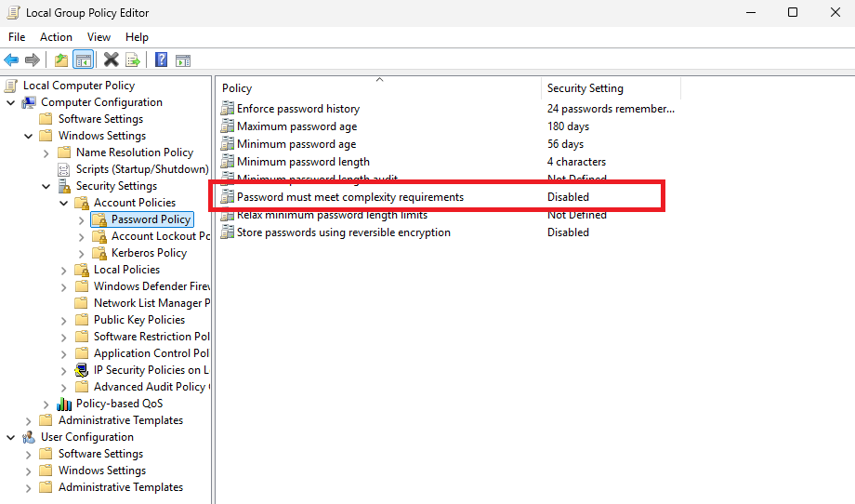Click the Account Policies folder icon
The width and height of the screenshot is (855, 504).
pos(82,203)
